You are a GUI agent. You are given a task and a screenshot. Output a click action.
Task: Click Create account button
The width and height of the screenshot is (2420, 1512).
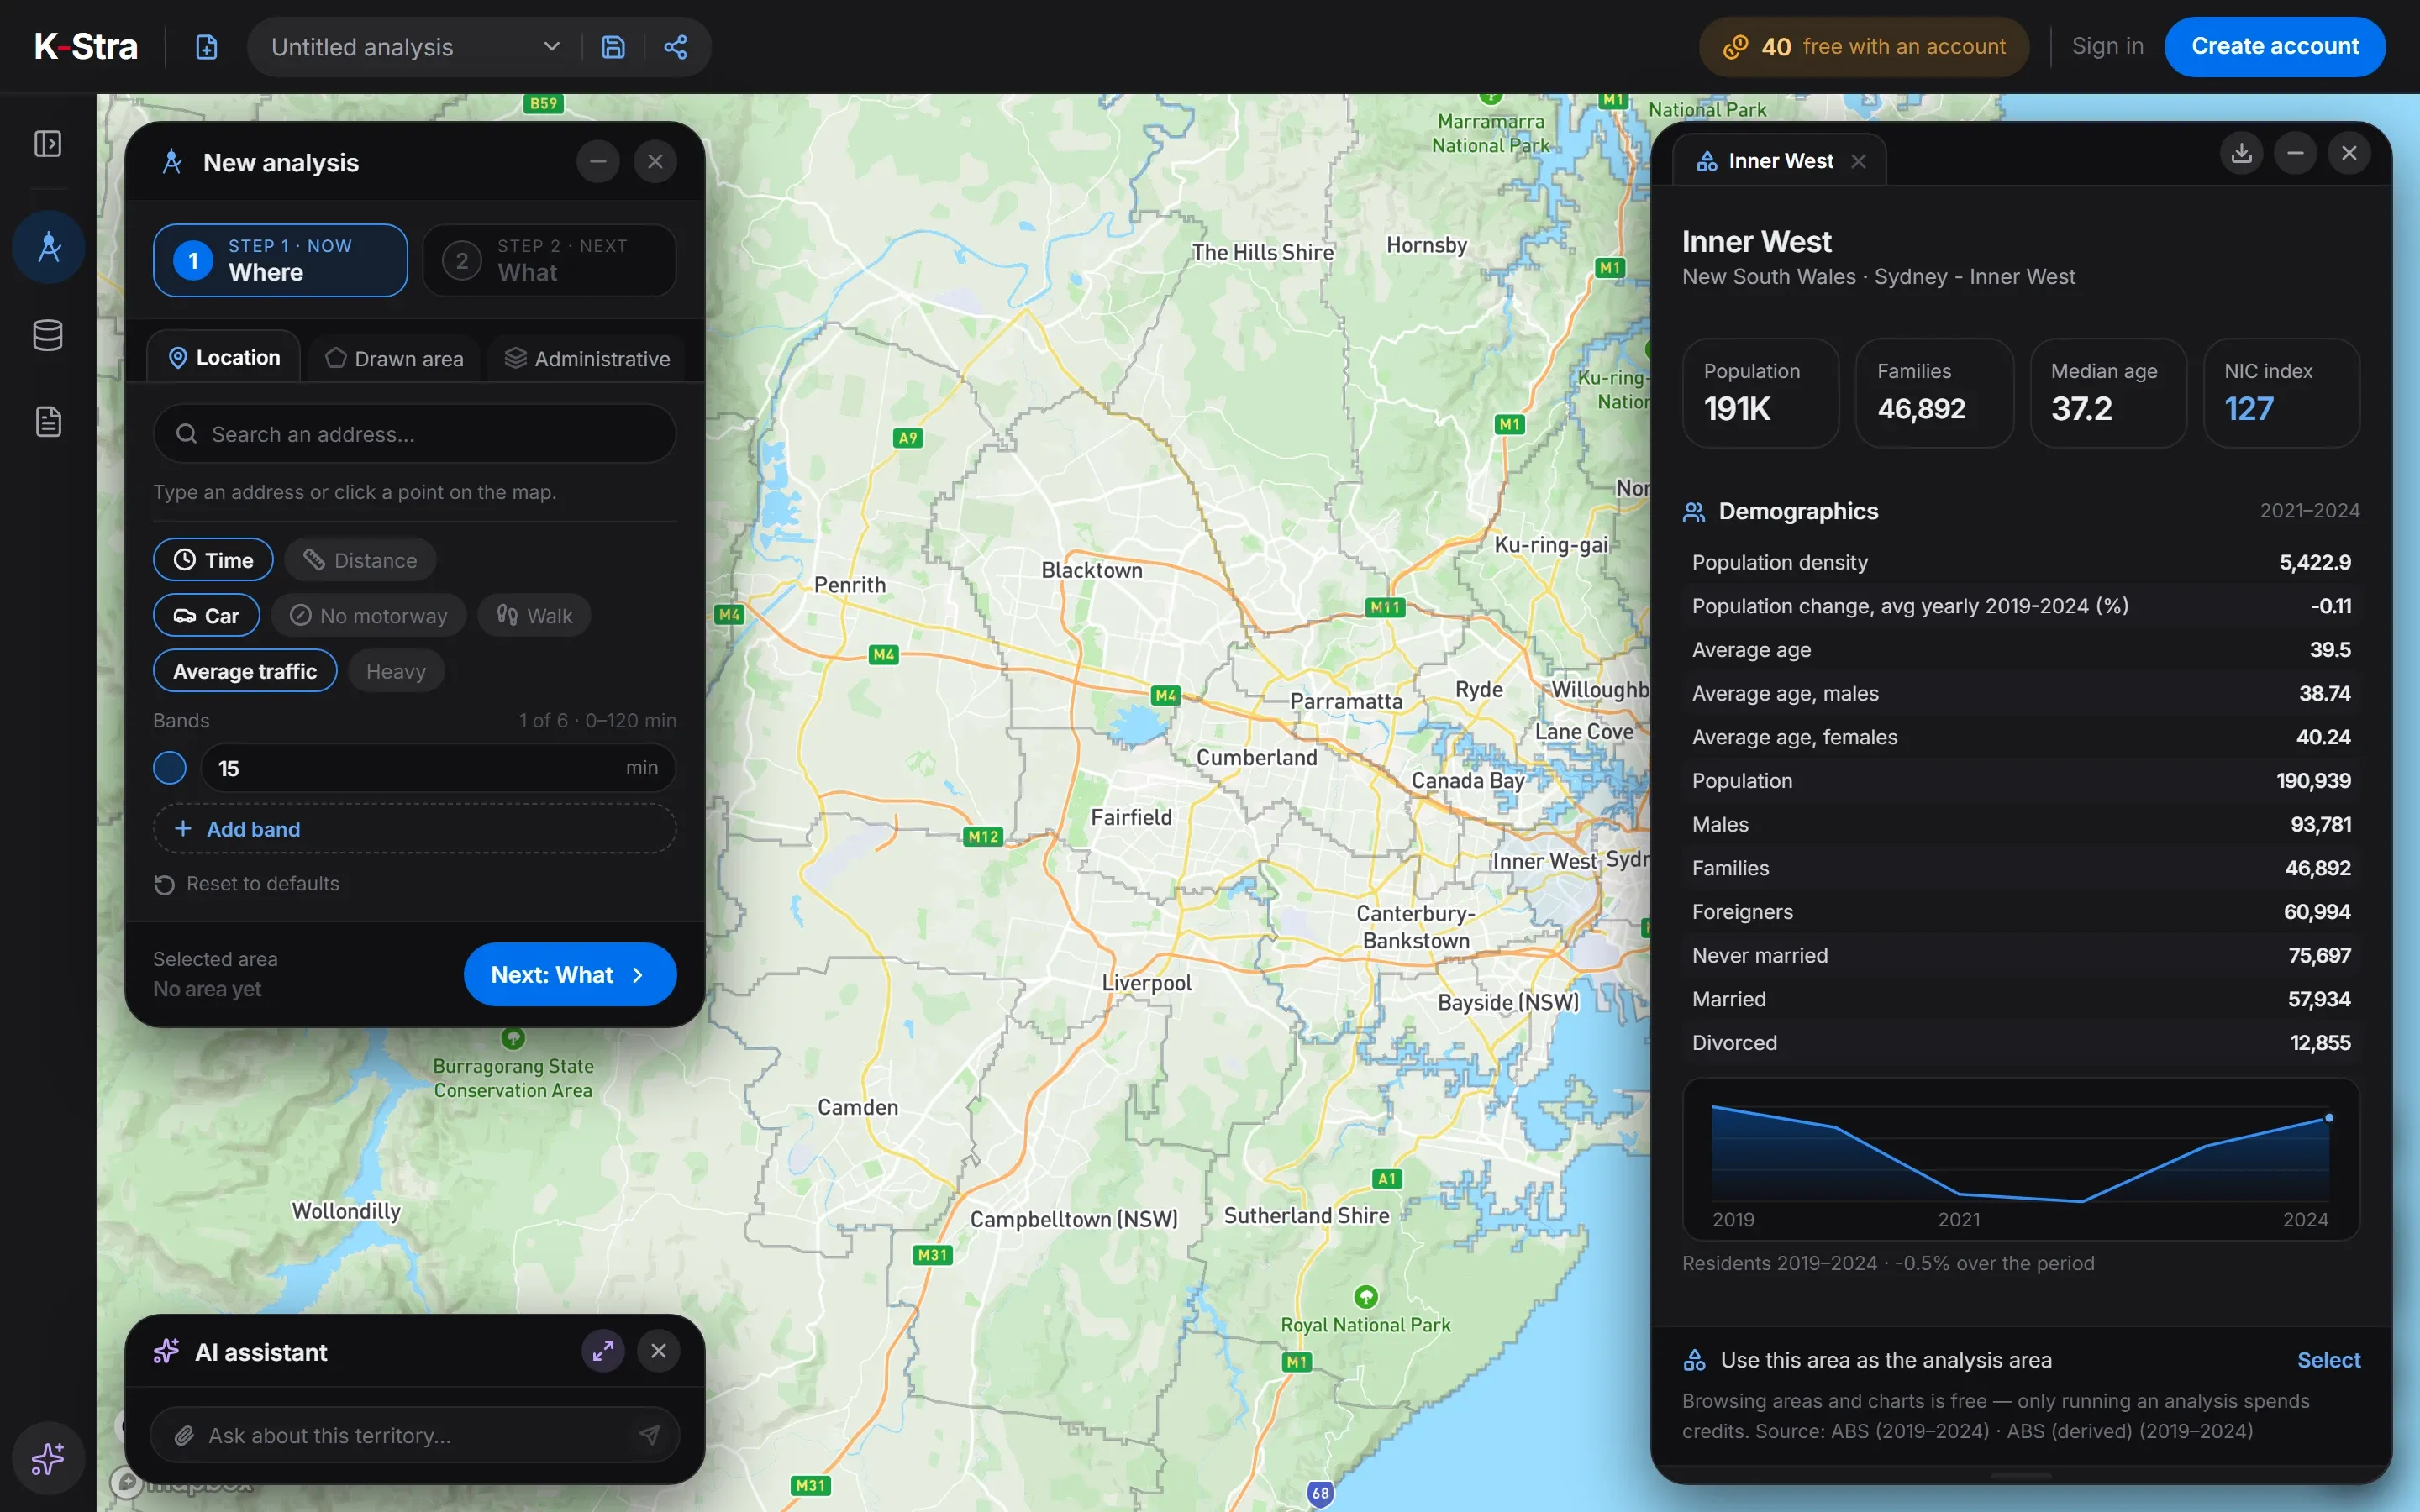pyautogui.click(x=2275, y=47)
